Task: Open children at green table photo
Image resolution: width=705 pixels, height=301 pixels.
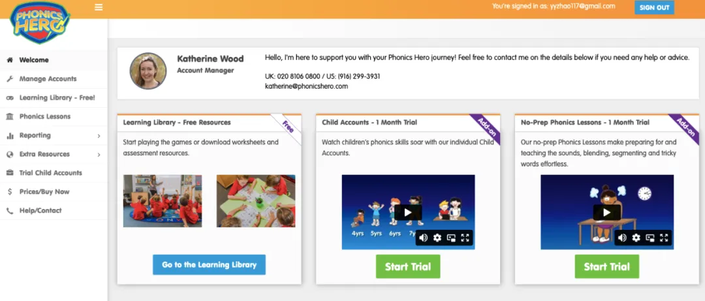Action: 256,200
